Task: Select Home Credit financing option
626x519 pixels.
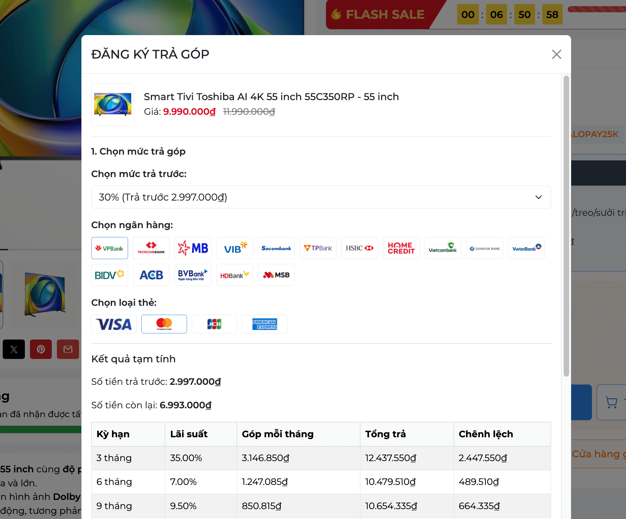Action: 401,248
